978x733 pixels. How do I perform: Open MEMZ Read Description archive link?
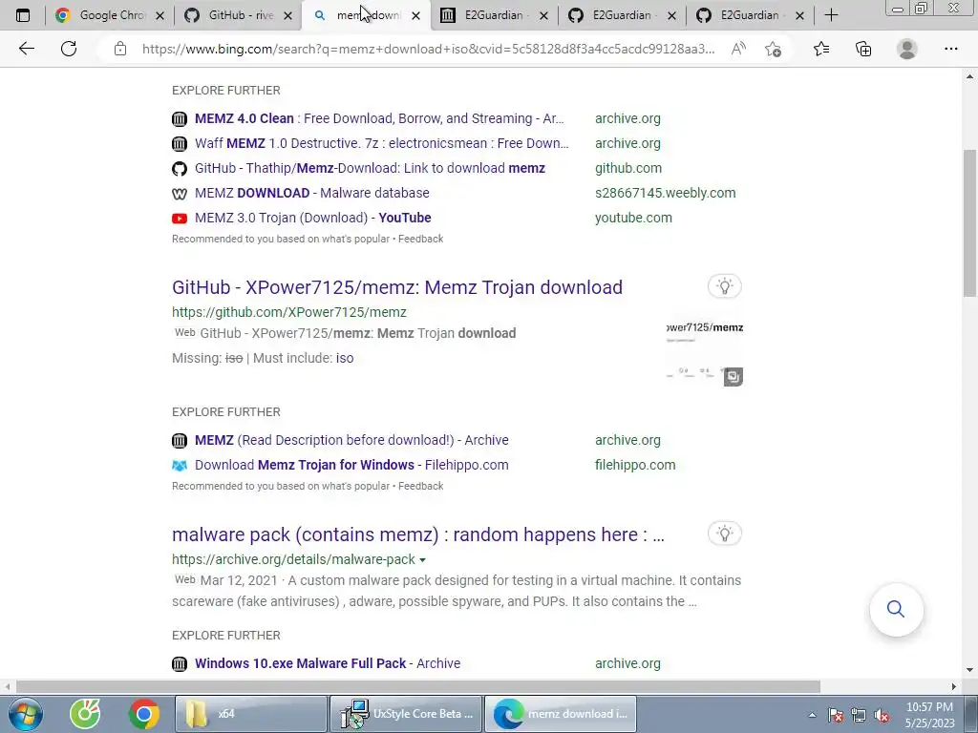click(351, 440)
